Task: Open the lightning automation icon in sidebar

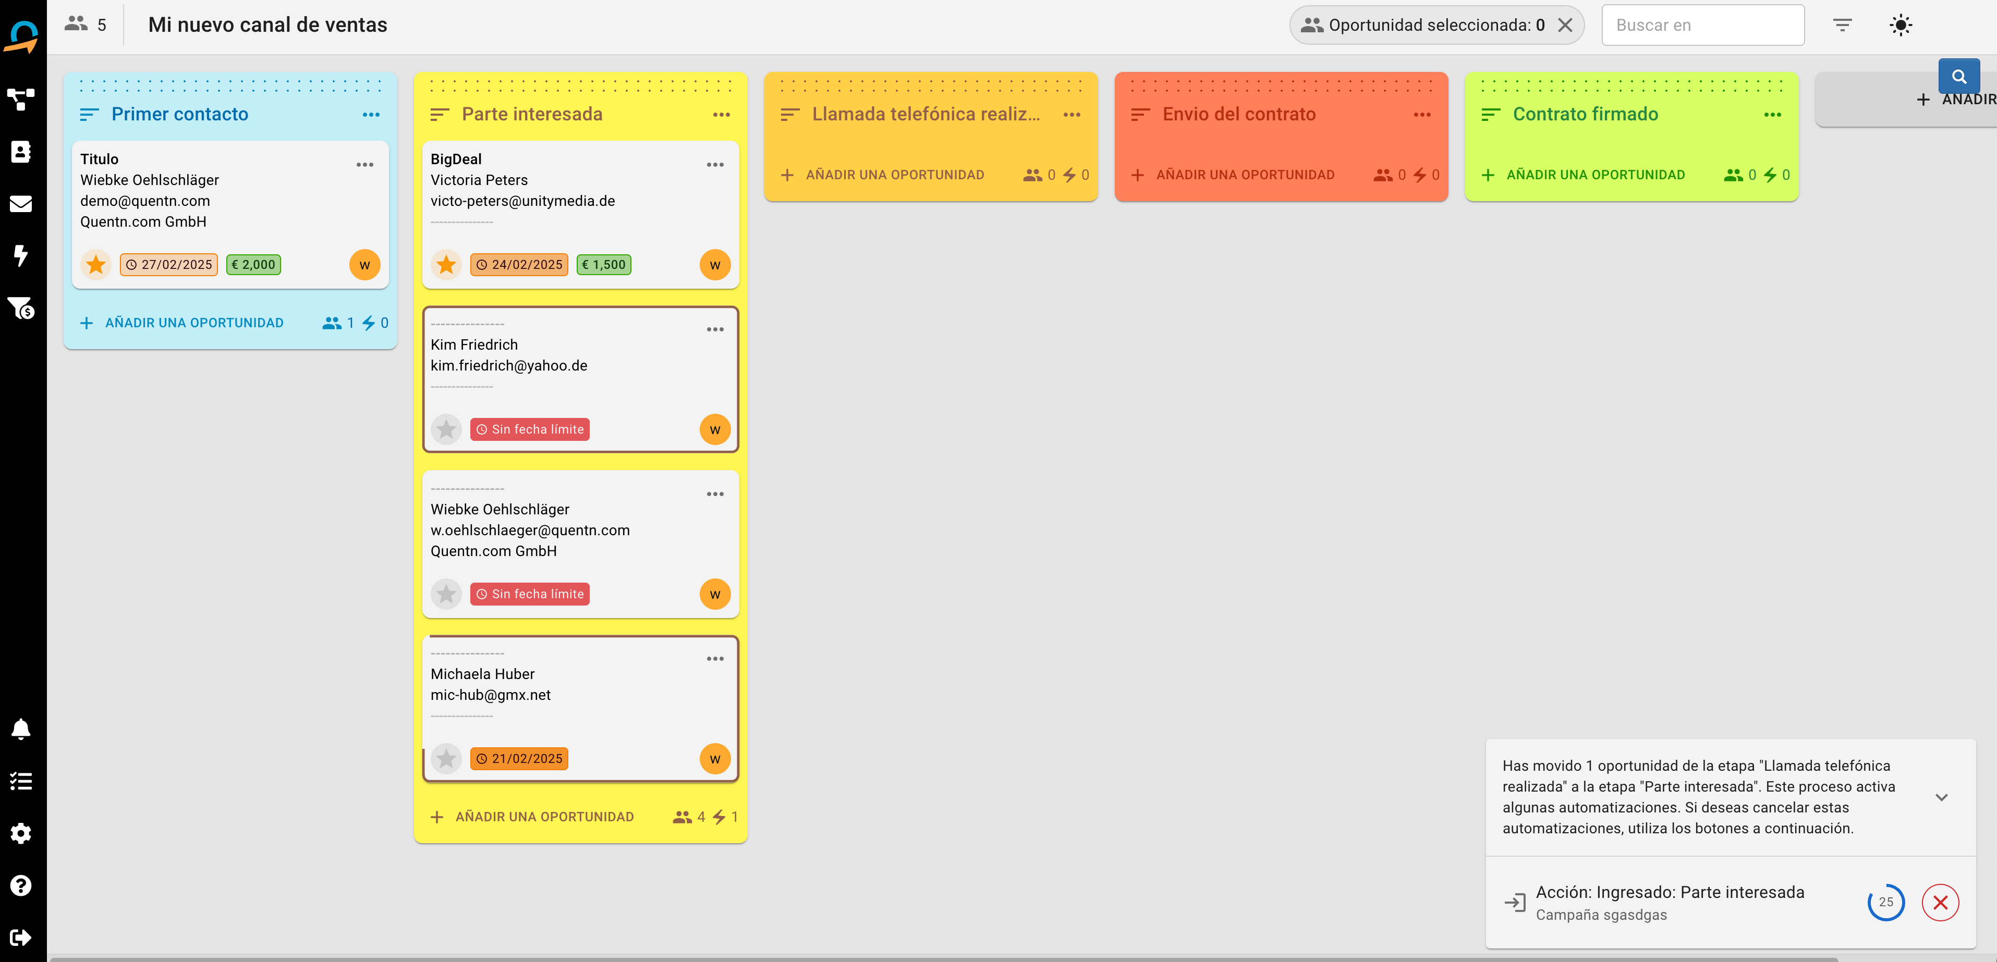Action: (21, 255)
